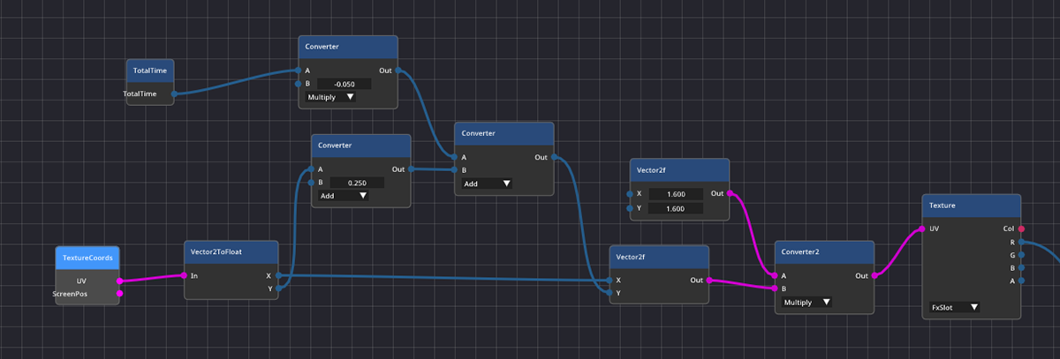This screenshot has height=359, width=1060.
Task: Click the X output port on Vector2ToFloat
Action: (x=279, y=275)
